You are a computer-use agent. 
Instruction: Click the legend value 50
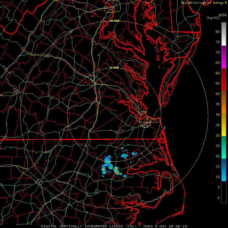(x=218, y=94)
